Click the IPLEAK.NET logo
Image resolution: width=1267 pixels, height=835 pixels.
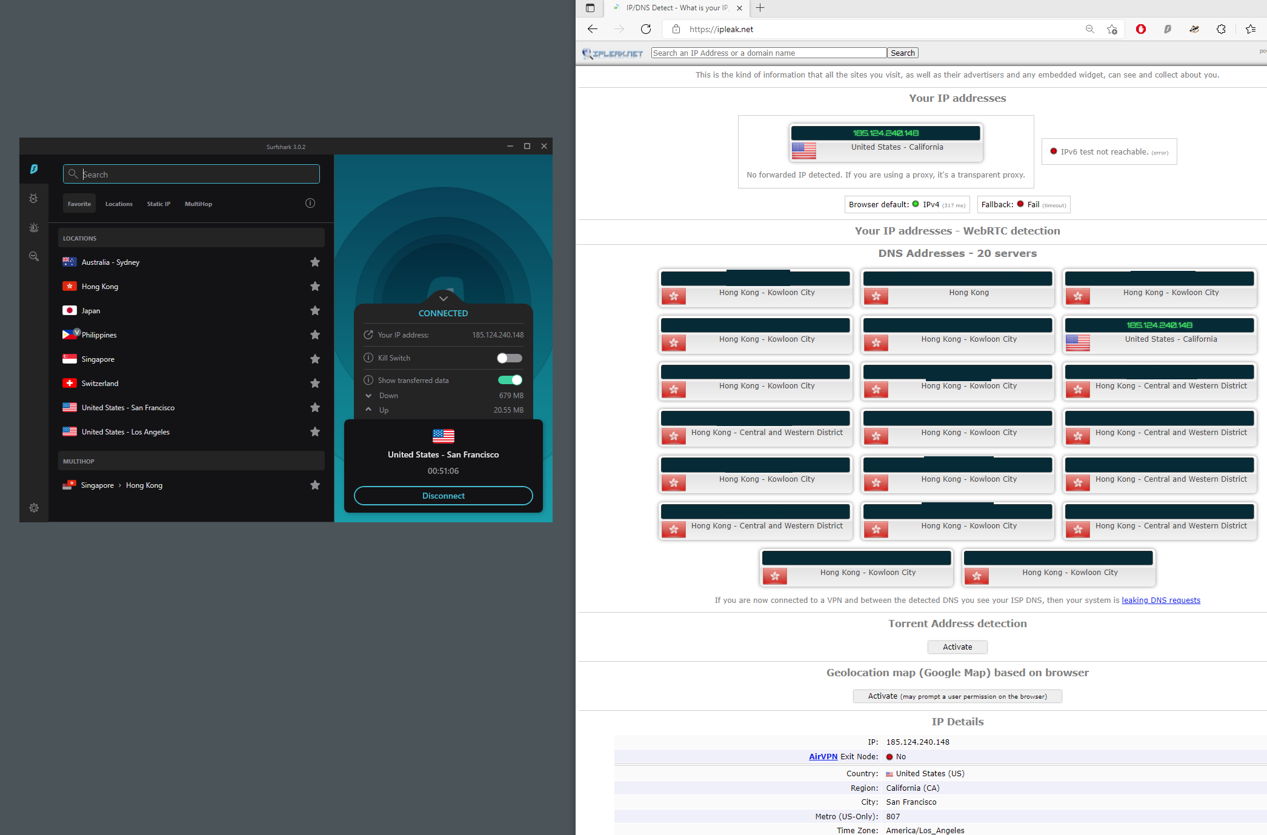[x=613, y=53]
